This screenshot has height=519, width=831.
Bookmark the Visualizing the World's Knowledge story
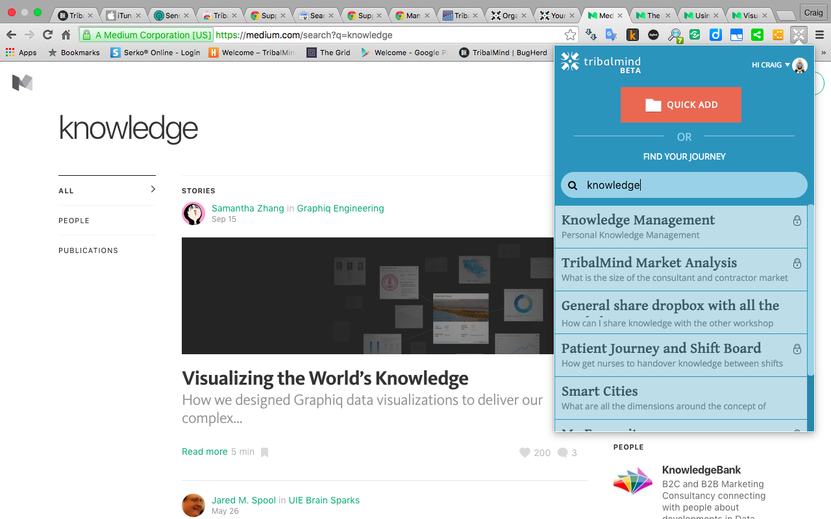(x=264, y=452)
